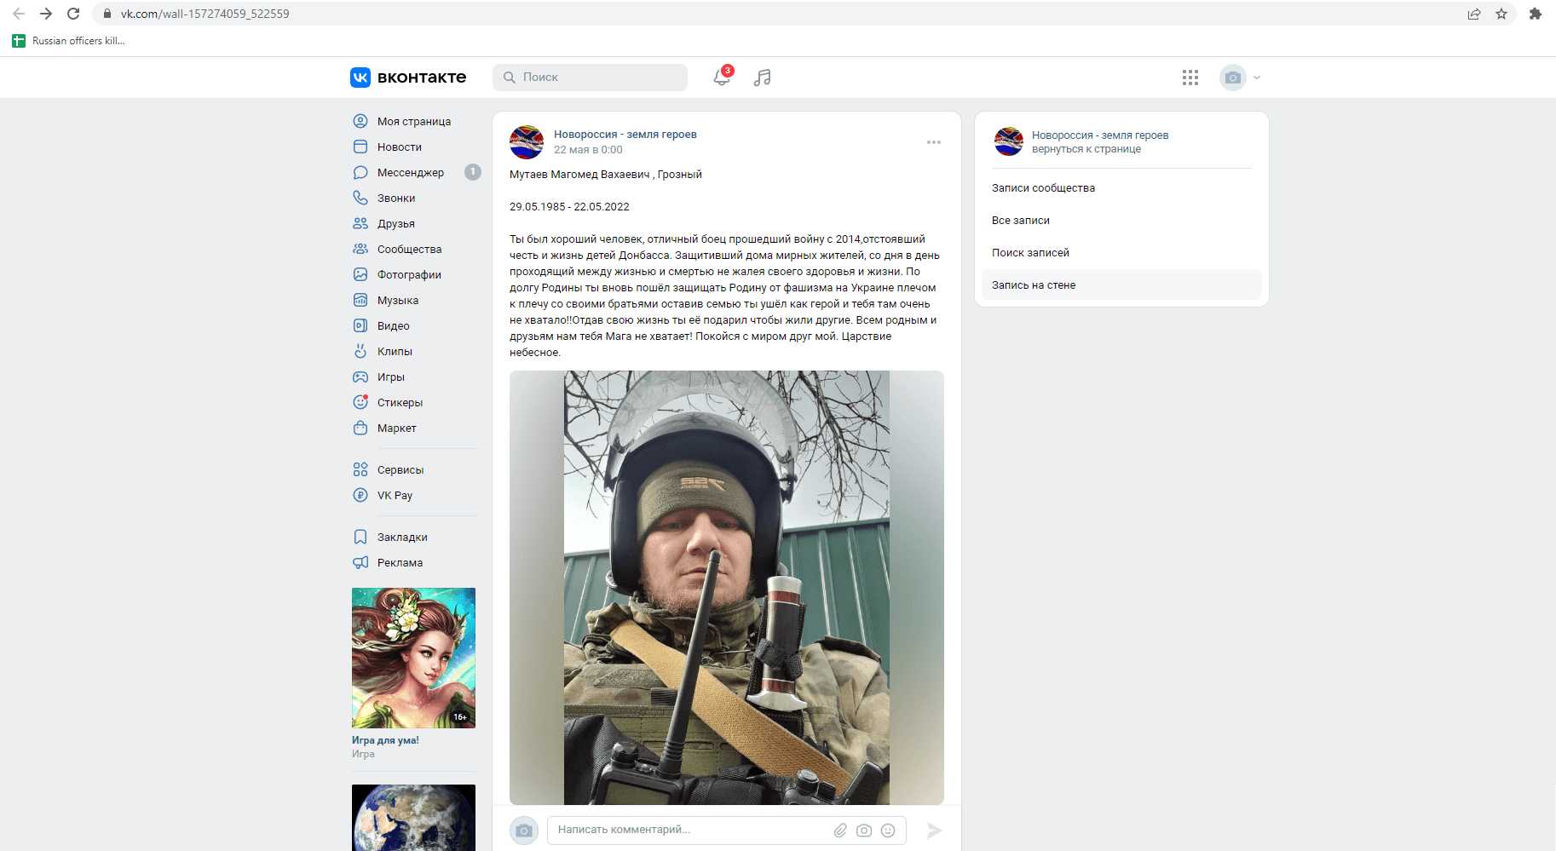The width and height of the screenshot is (1556, 851).
Task: Add a photo to comment via camera icon
Action: pyautogui.click(x=864, y=830)
